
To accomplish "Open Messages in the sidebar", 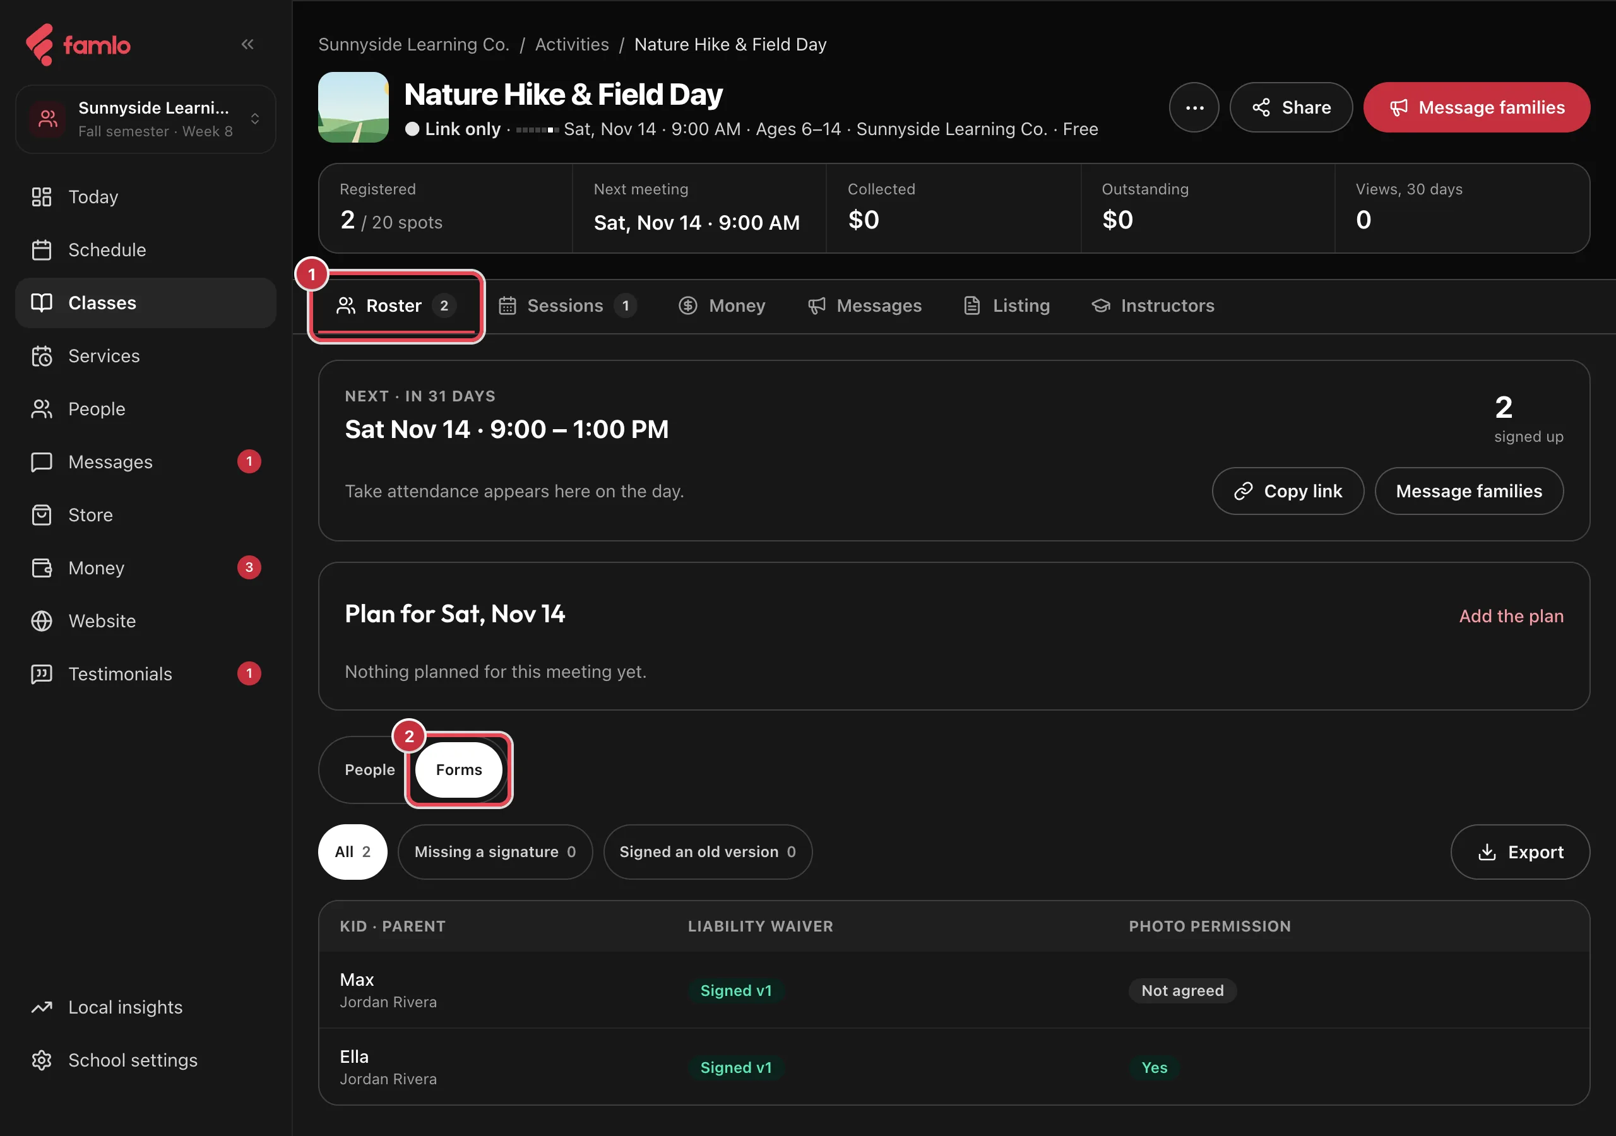I will 146,462.
